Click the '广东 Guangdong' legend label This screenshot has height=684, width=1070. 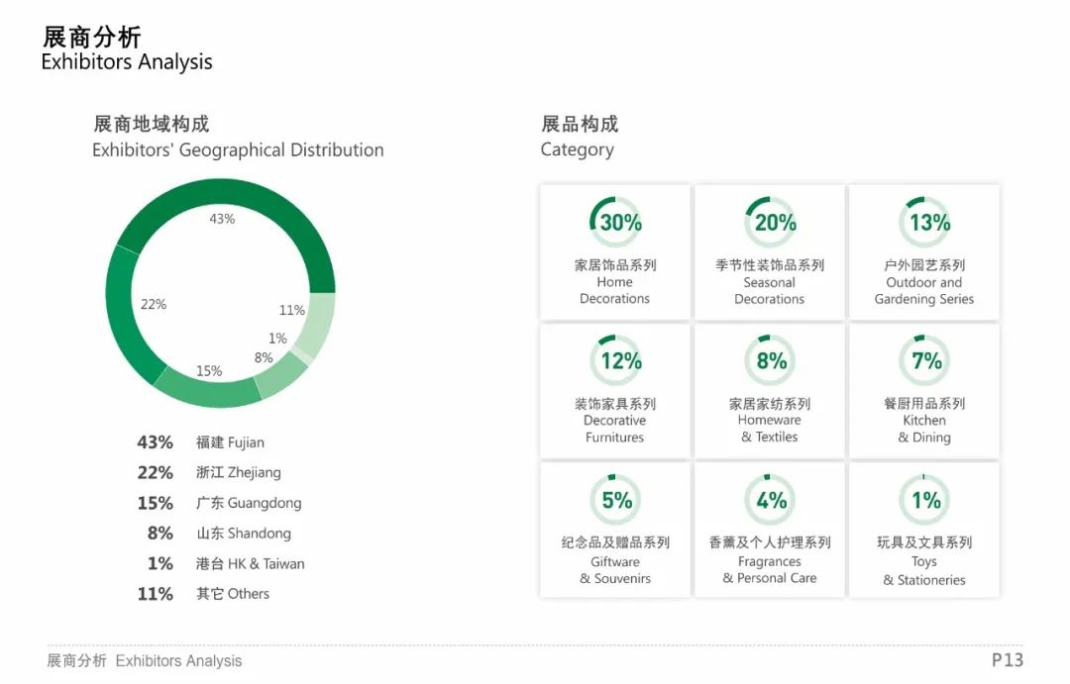[249, 503]
